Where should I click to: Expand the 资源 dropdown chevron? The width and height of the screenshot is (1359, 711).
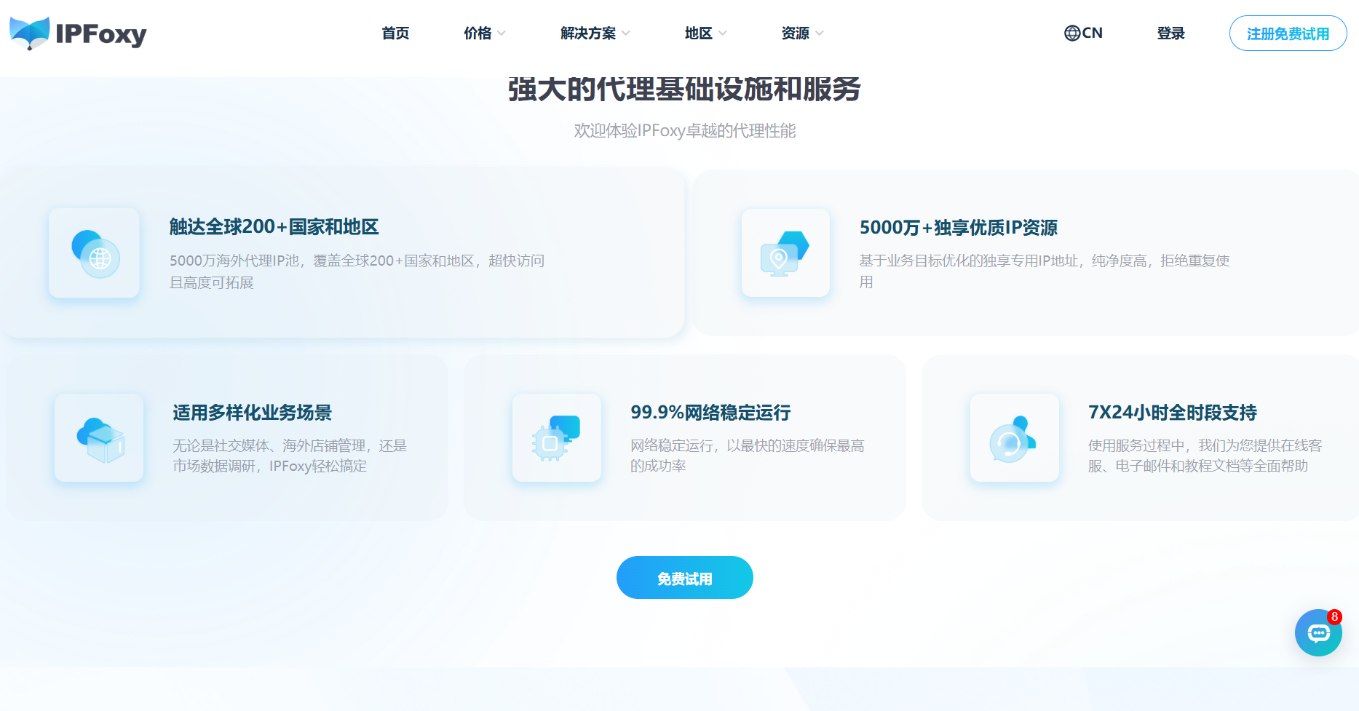820,33
